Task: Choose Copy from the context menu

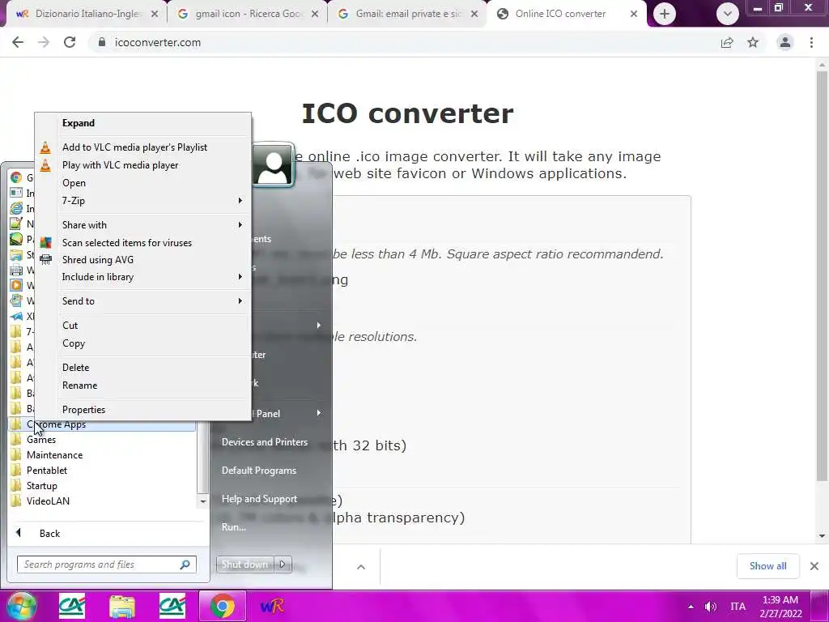Action: [x=74, y=343]
